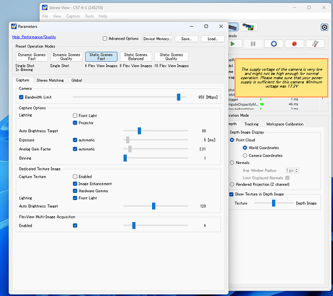Click the FlexView image count slider

click(x=134, y=226)
